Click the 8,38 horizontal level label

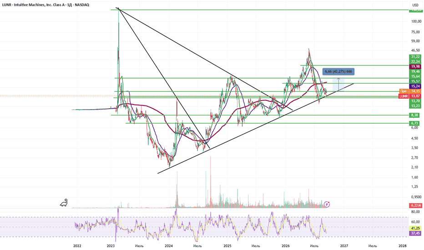click(x=415, y=115)
